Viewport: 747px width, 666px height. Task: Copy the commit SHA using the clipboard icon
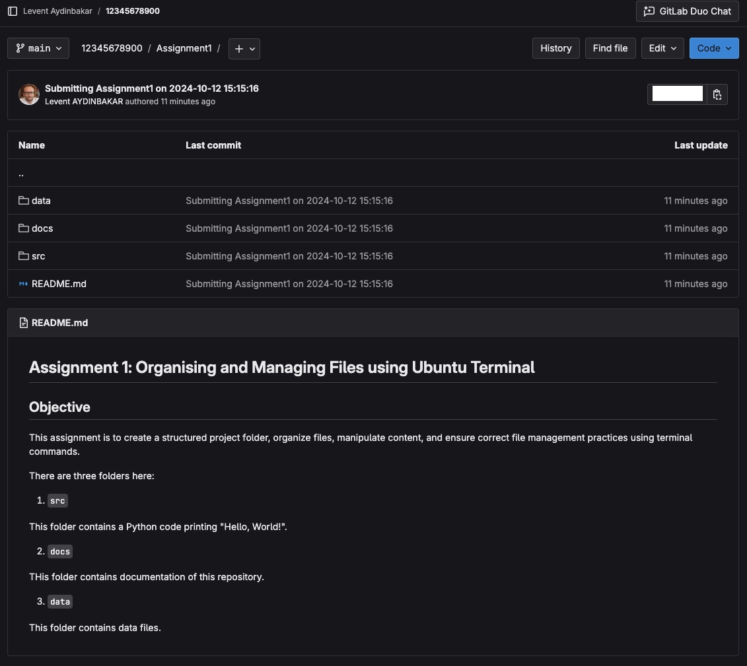[717, 94]
